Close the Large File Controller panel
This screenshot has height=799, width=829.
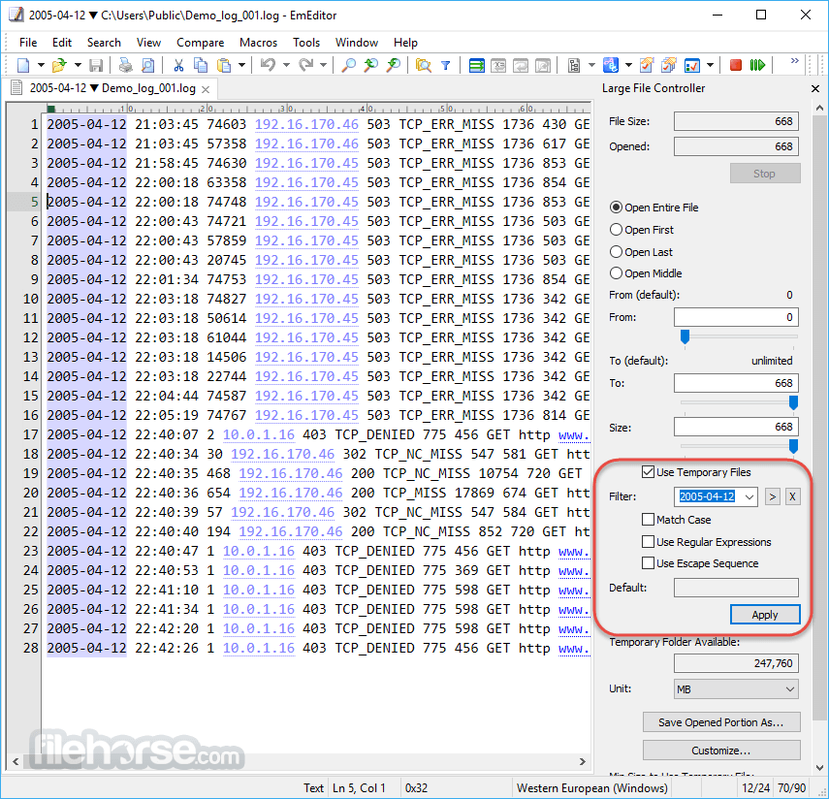coord(815,89)
